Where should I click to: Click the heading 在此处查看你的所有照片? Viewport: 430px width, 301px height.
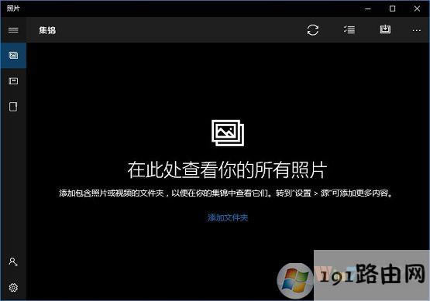(x=227, y=169)
